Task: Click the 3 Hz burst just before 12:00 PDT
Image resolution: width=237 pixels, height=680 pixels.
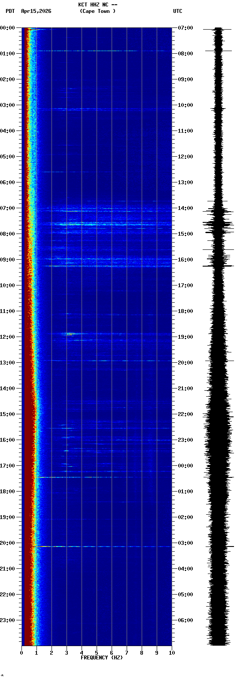Action: (x=70, y=334)
